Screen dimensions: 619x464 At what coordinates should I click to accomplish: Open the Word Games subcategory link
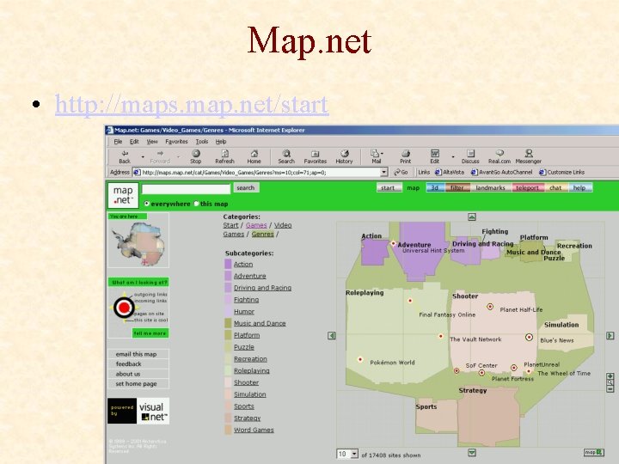tap(254, 430)
